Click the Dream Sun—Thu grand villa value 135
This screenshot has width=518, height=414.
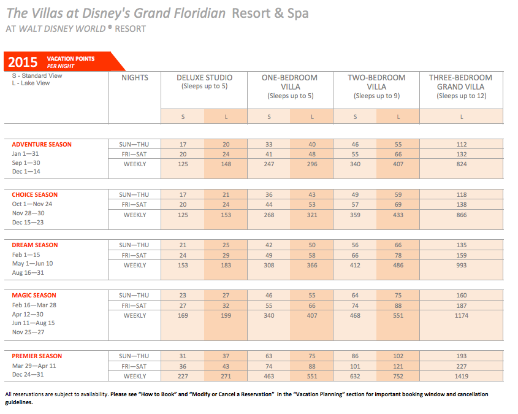pyautogui.click(x=462, y=245)
